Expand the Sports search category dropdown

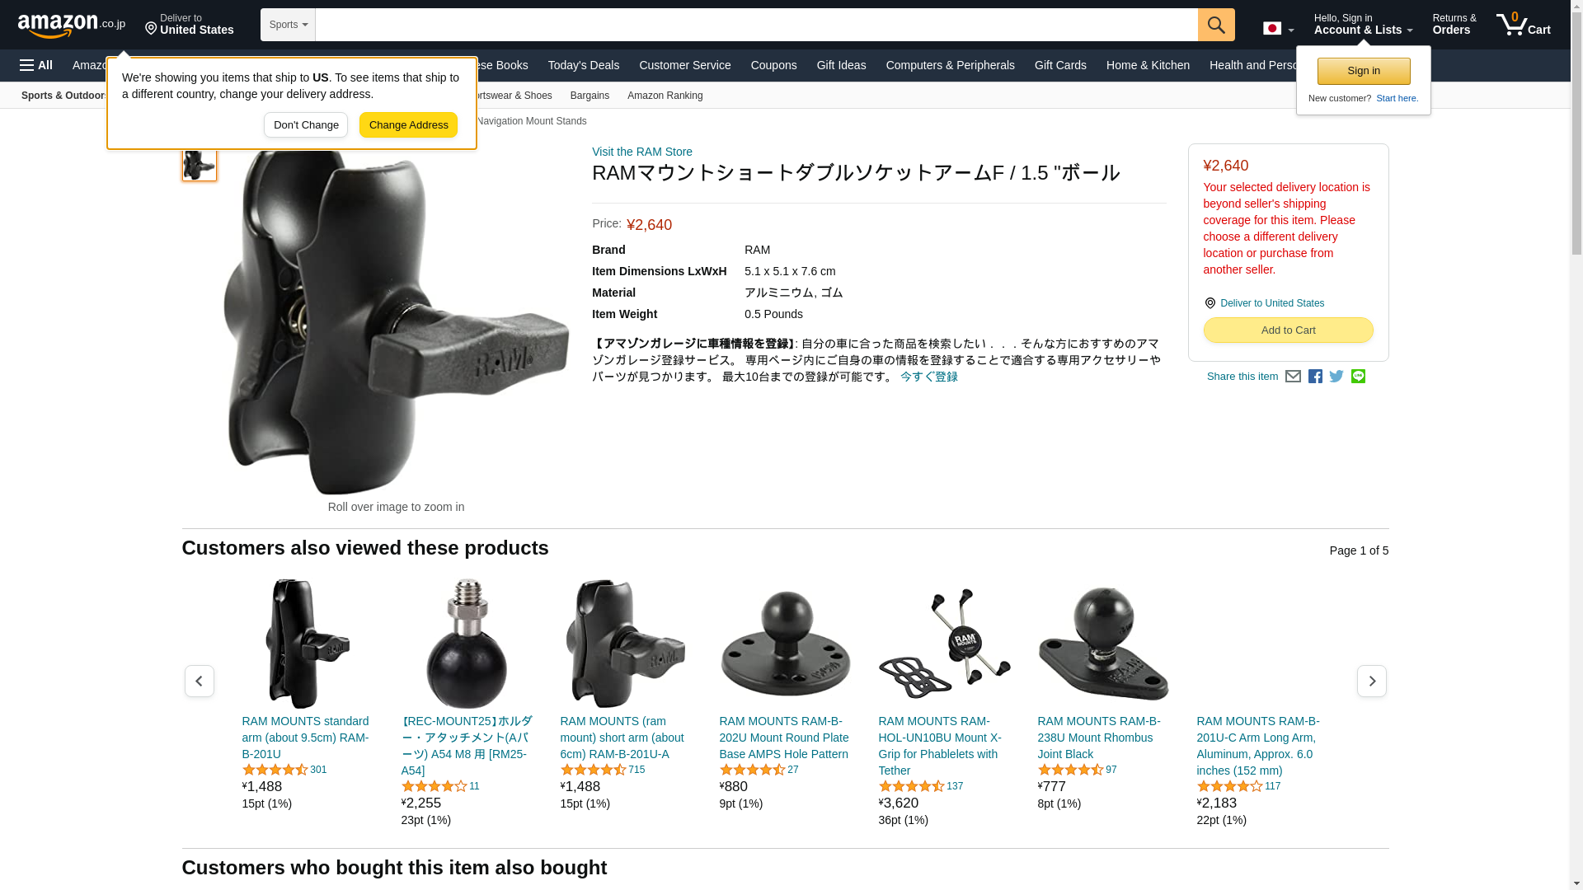click(288, 25)
